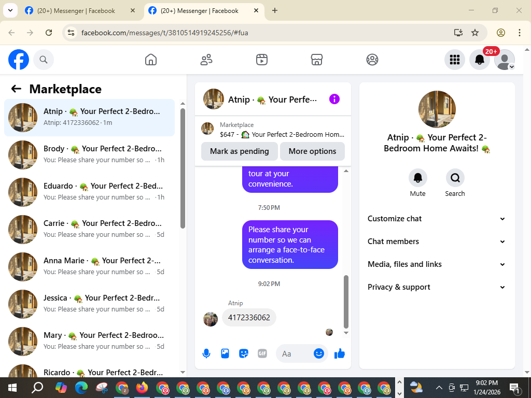Expand Media, files and links section
This screenshot has width=531, height=398.
(x=437, y=264)
